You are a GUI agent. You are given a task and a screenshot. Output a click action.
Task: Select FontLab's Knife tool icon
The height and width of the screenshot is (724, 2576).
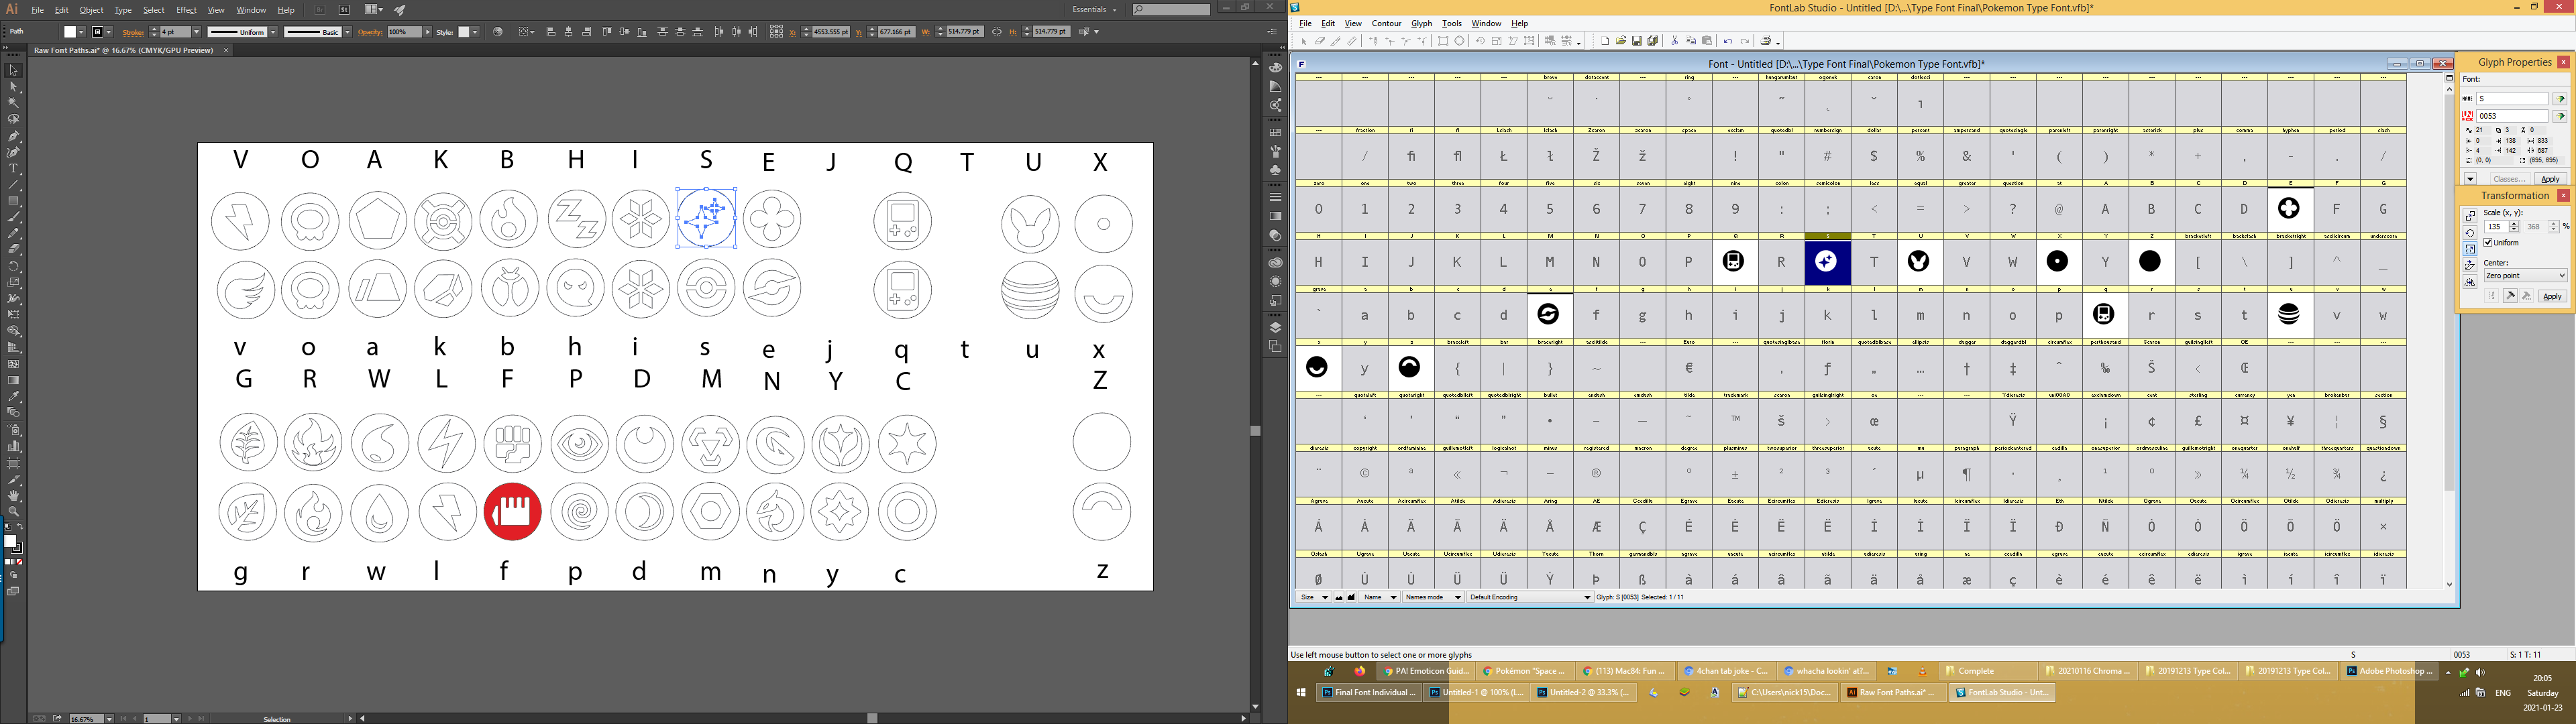pyautogui.click(x=1336, y=41)
